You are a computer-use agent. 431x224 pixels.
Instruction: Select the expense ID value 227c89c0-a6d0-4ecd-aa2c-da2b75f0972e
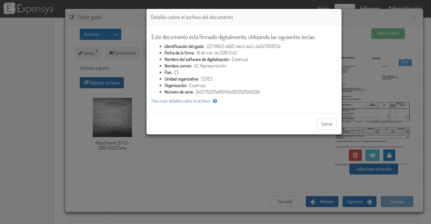pyautogui.click(x=244, y=46)
